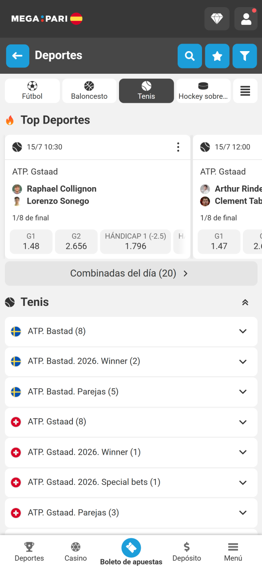Open the filter funnel icon
262x569 pixels.
click(x=245, y=56)
